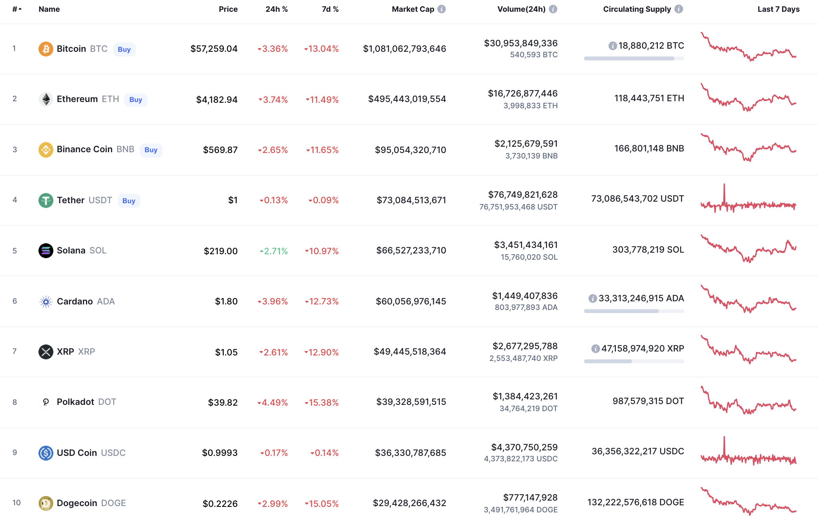Click the XRP logo icon
This screenshot has height=521, width=818.
(46, 352)
